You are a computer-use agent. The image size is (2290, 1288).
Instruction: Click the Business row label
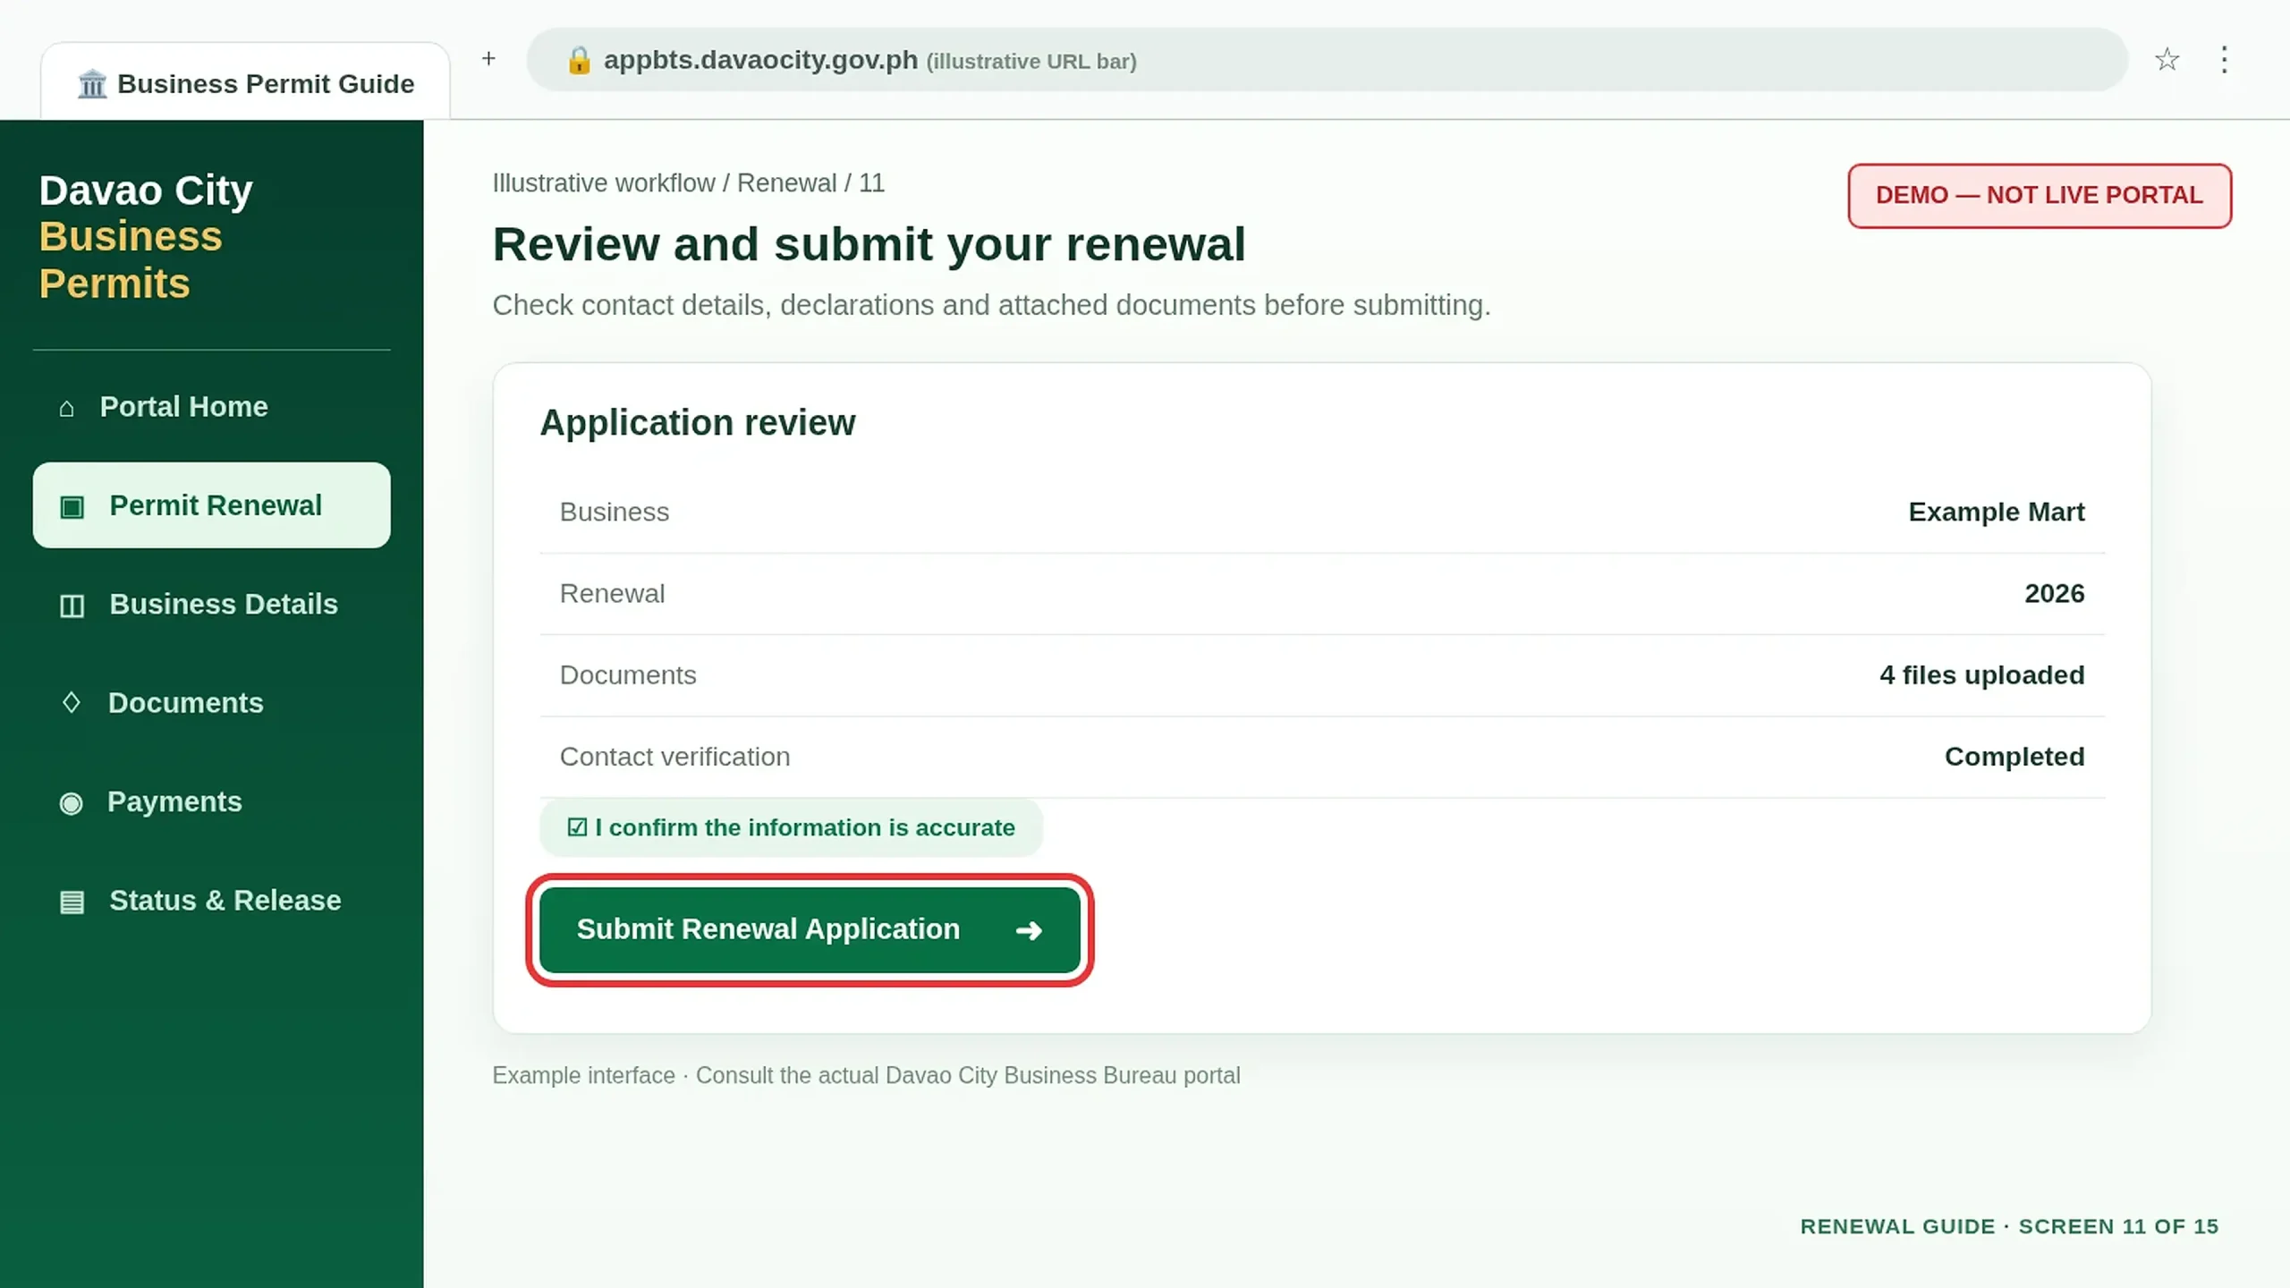click(614, 513)
